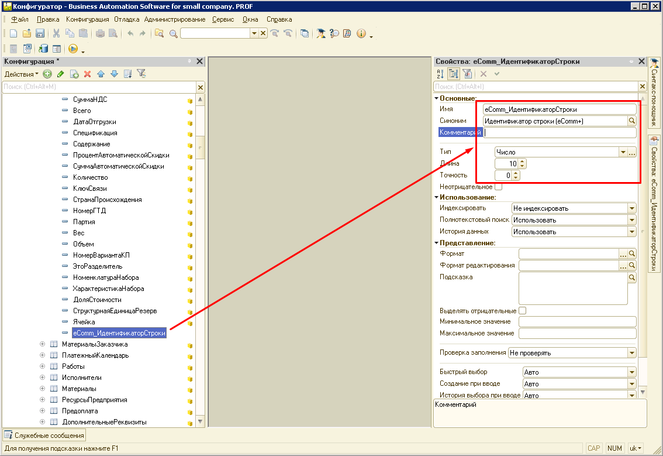Click alphabetical sort icon in Properties panel

click(x=440, y=74)
